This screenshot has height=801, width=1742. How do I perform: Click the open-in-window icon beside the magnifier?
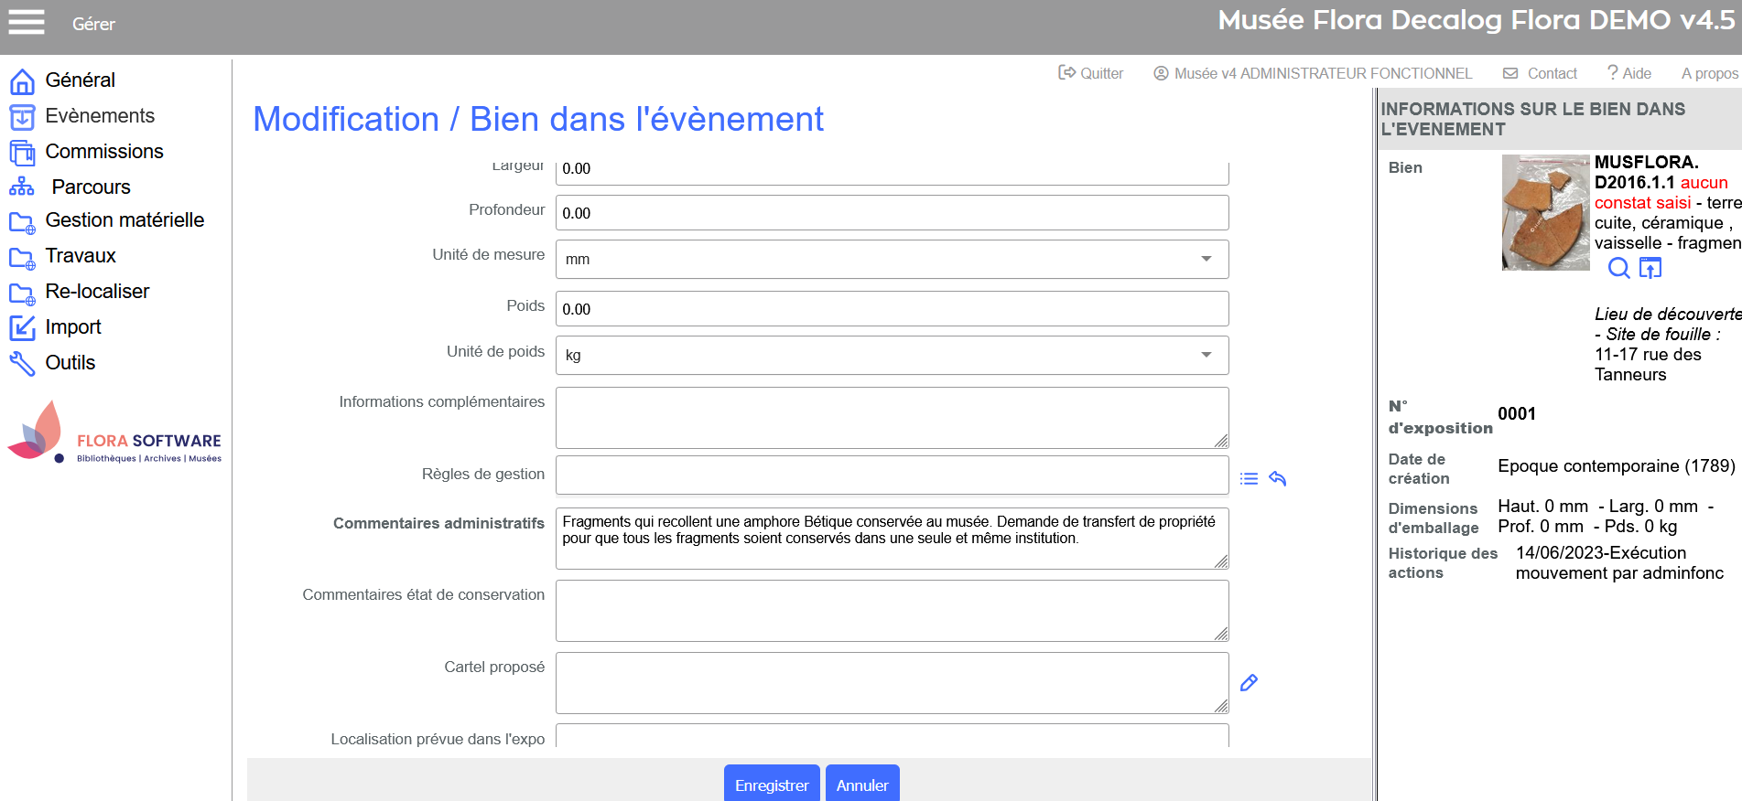pyautogui.click(x=1650, y=268)
